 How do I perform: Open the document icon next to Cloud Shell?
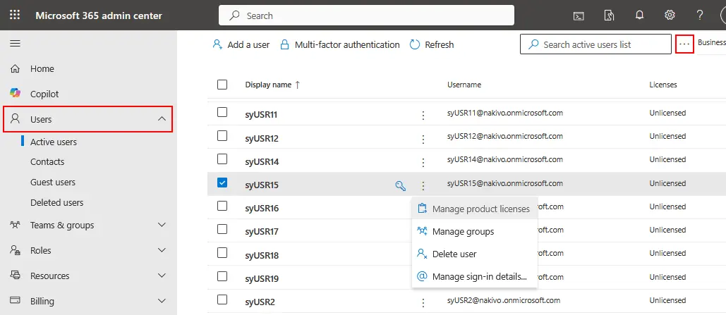coord(609,16)
